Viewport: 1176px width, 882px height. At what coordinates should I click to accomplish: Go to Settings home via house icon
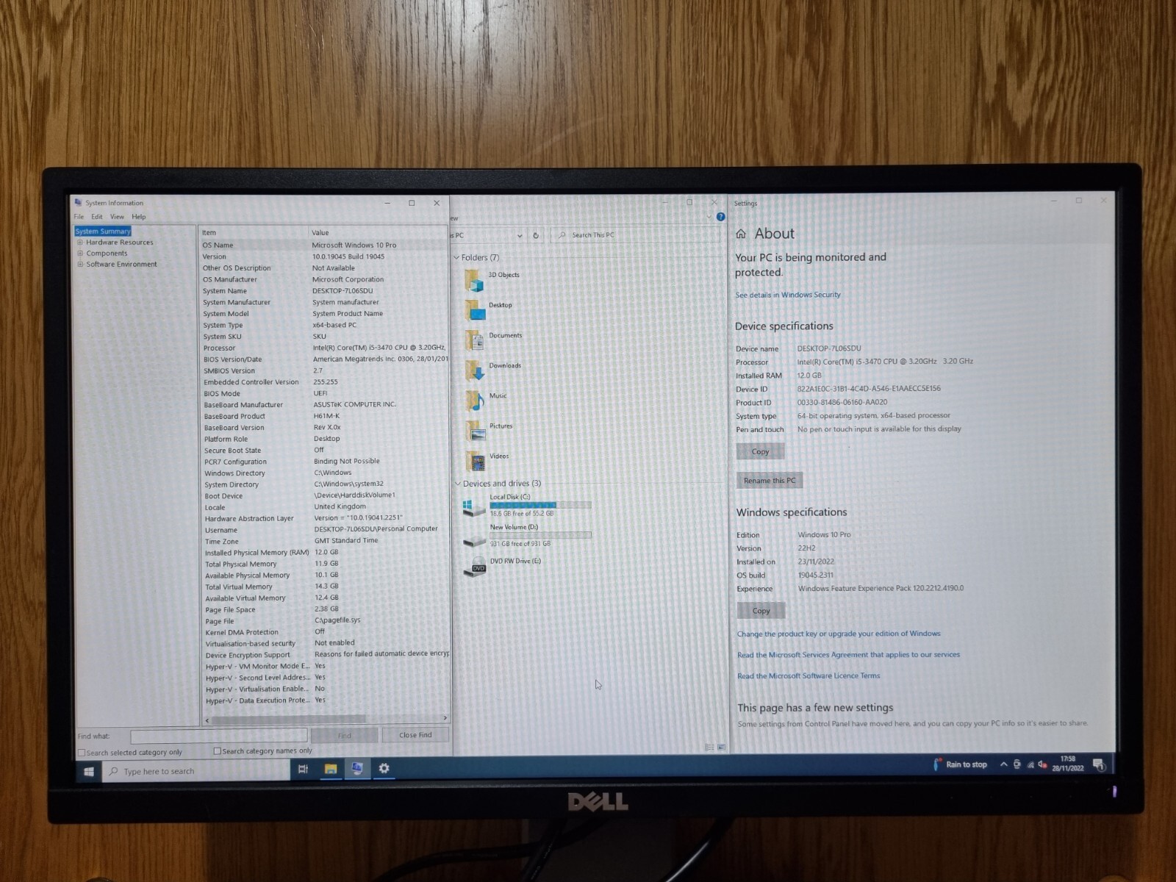741,234
